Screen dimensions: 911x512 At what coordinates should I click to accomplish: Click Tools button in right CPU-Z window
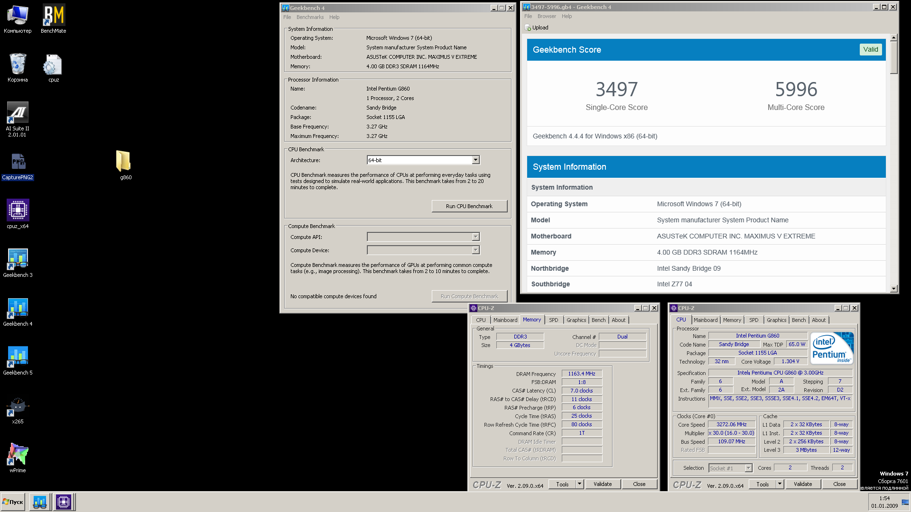(x=762, y=484)
